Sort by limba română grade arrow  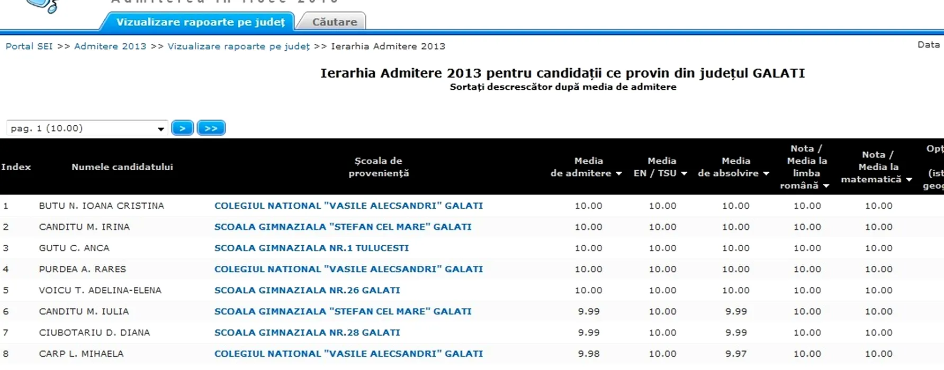click(826, 186)
